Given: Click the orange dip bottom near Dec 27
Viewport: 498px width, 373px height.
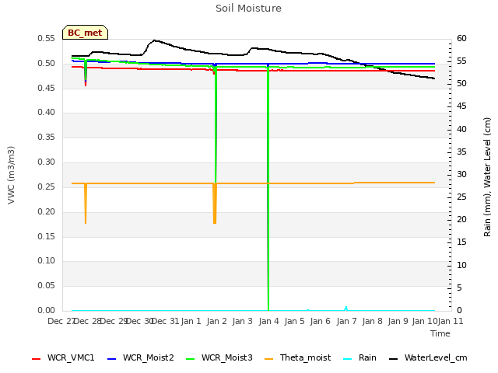Looking at the screenshot, I should [86, 222].
